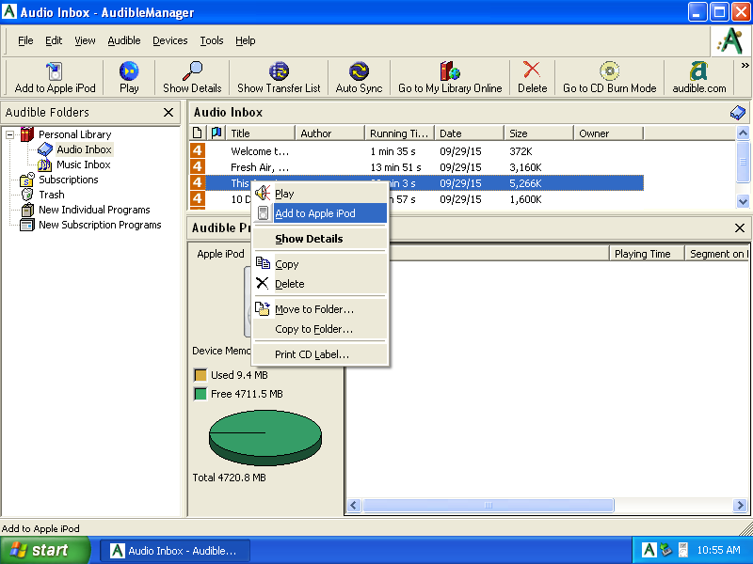Choose Play in context menu
The height and width of the screenshot is (564, 753).
320,194
